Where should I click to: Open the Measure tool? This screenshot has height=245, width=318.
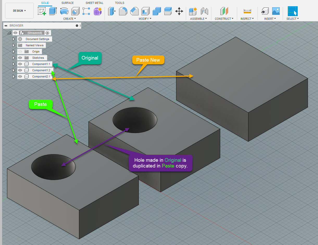point(247,11)
